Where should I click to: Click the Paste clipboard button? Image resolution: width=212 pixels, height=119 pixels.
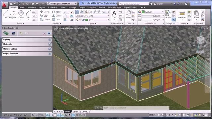coord(196,14)
